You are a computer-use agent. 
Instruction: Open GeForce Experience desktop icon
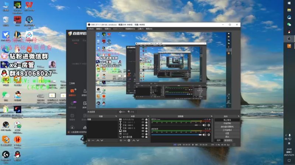click(17, 7)
